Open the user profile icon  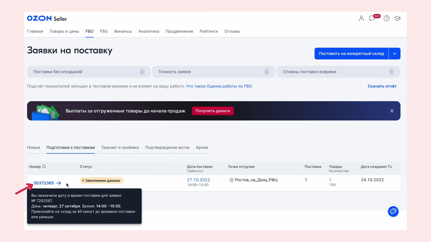[361, 18]
